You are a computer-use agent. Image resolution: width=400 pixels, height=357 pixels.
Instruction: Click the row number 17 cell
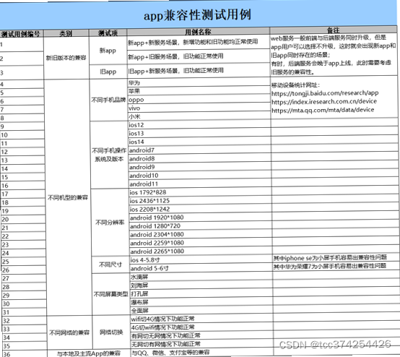click(x=23, y=194)
